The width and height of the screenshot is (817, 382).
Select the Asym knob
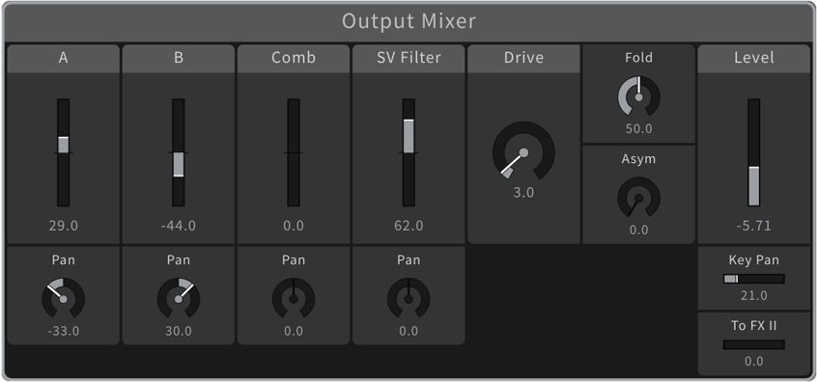pyautogui.click(x=638, y=198)
